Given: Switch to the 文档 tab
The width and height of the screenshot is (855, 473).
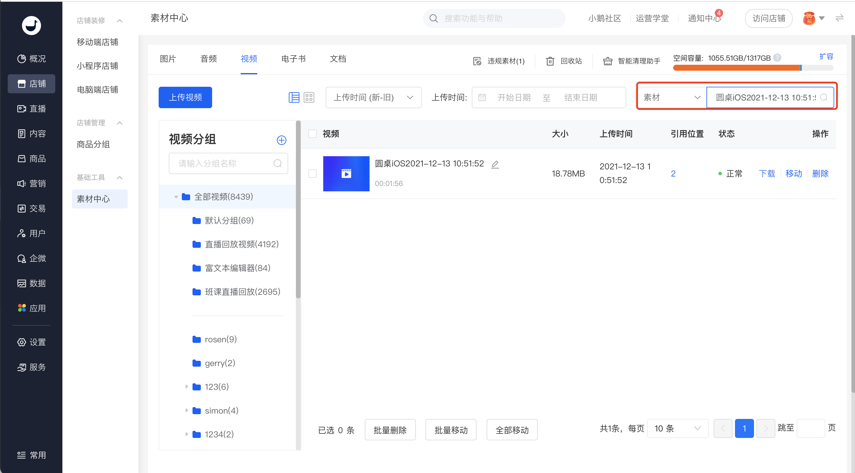Looking at the screenshot, I should (338, 59).
